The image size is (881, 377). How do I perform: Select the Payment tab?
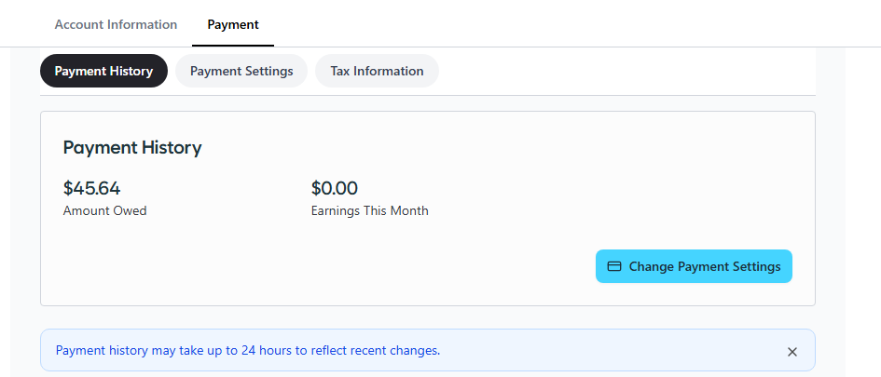tap(233, 24)
